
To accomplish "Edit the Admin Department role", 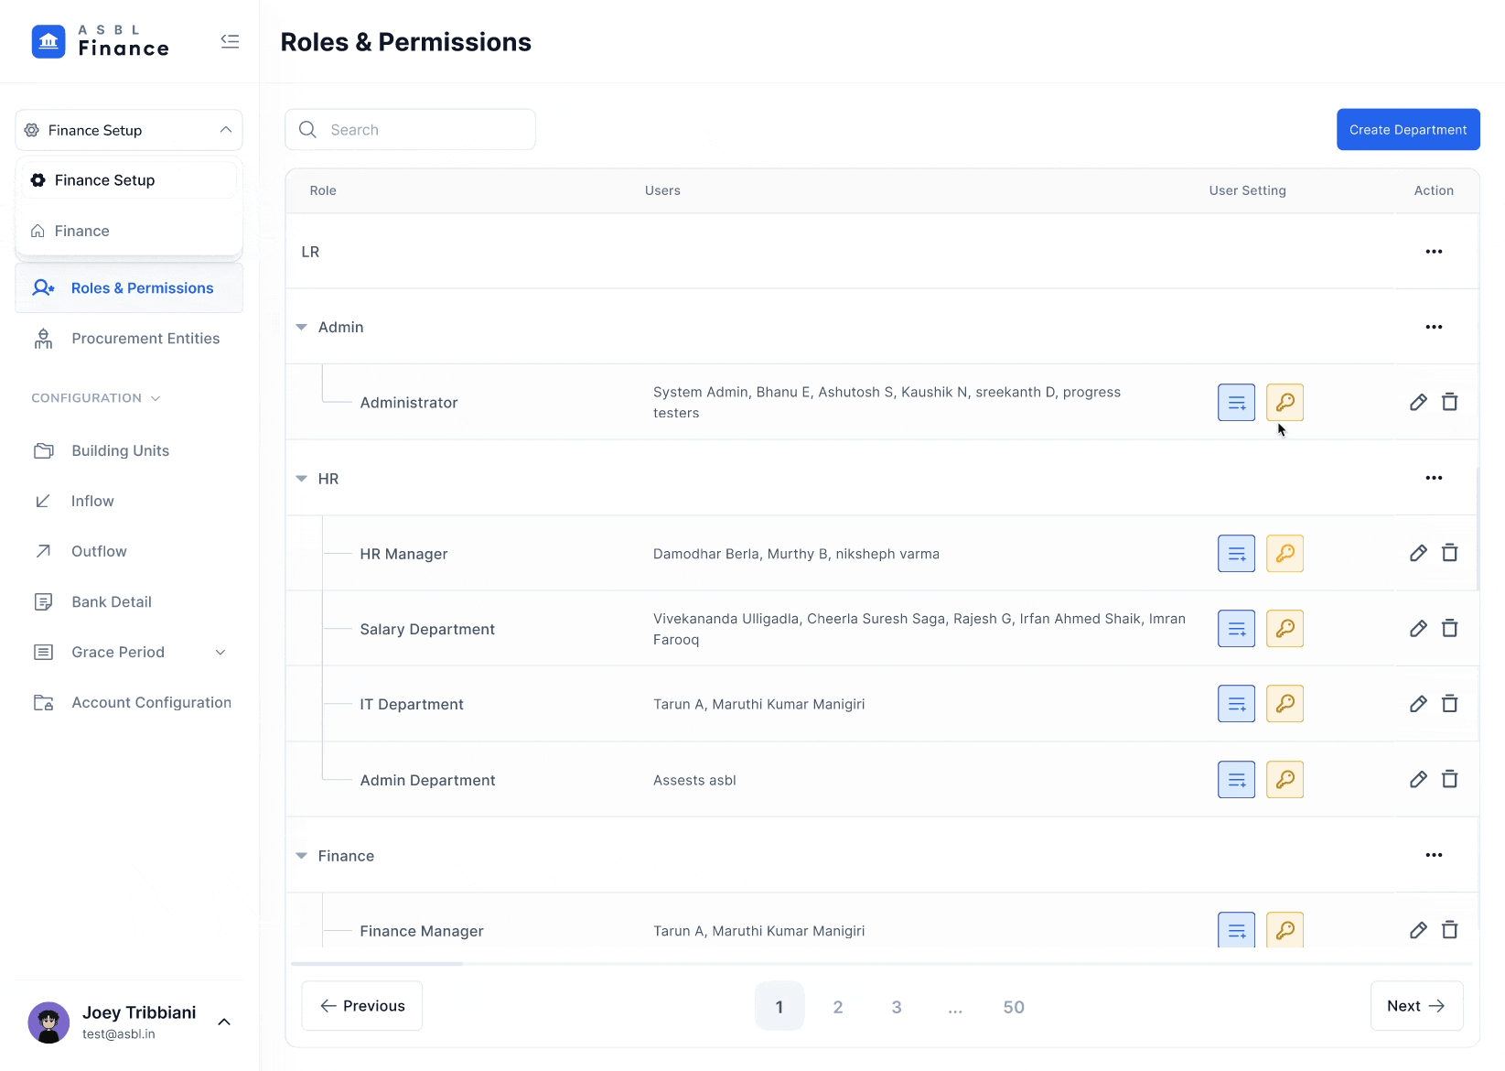I will point(1418,779).
